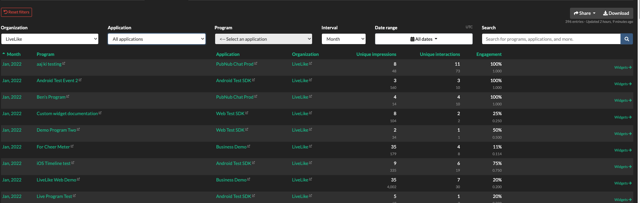This screenshot has width=640, height=203.
Task: Expand the Share dropdown menu
Action: click(584, 13)
